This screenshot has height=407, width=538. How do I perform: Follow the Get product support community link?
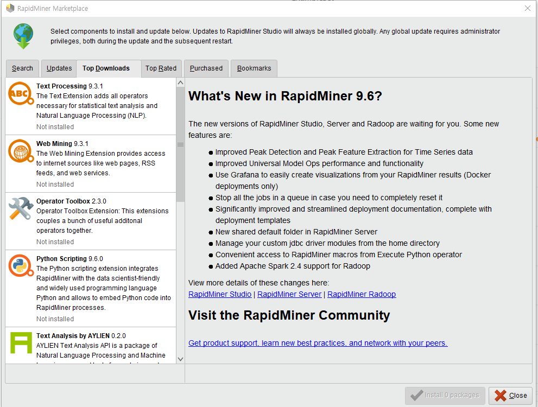[318, 343]
